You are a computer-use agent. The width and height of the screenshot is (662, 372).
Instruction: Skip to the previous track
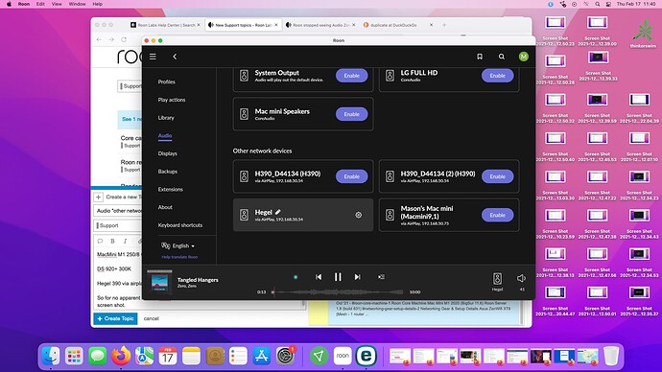tap(319, 277)
